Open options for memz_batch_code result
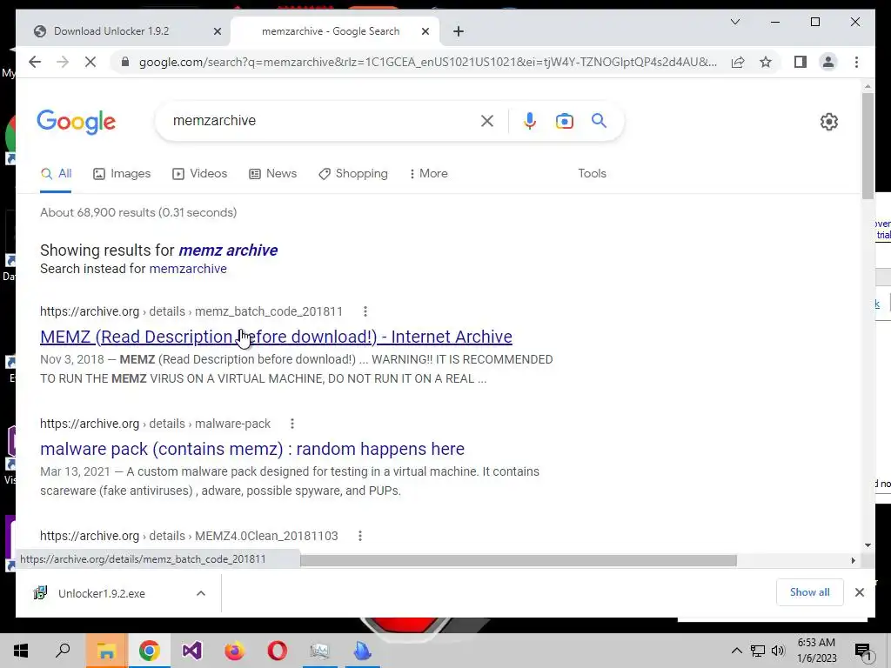Screen dimensions: 891x668 point(365,311)
